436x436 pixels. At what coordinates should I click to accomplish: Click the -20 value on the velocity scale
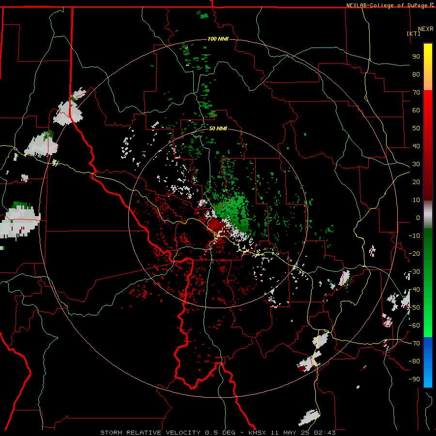(414, 253)
